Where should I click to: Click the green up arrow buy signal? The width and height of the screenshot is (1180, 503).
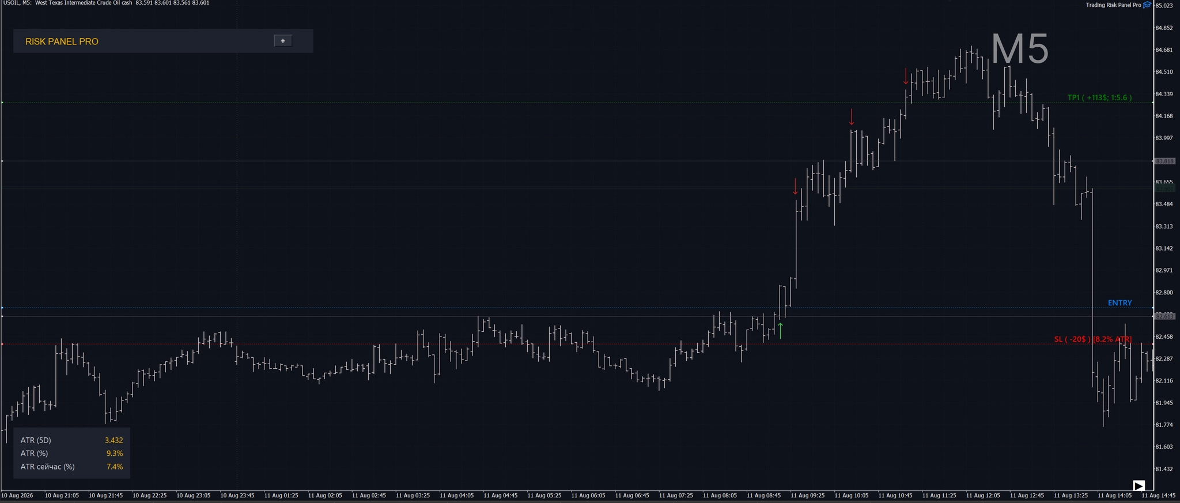click(780, 331)
